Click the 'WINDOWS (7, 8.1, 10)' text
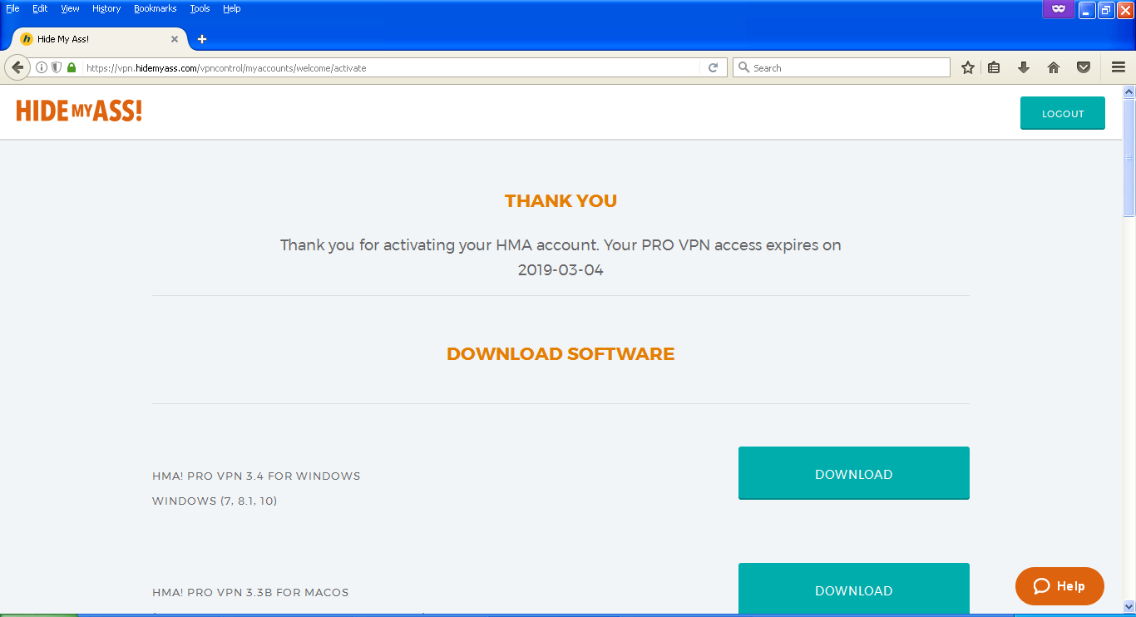Viewport: 1136px width, 617px height. pos(215,501)
